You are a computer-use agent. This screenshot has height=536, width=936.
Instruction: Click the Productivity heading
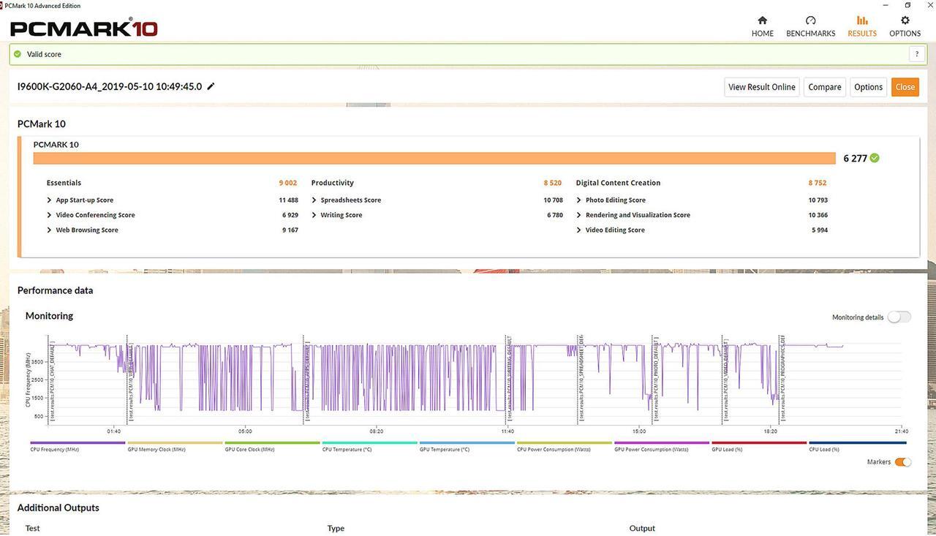[332, 183]
